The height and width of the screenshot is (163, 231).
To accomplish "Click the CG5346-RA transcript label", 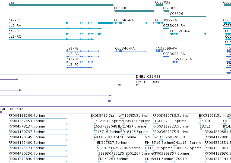I will [x=124, y=20].
